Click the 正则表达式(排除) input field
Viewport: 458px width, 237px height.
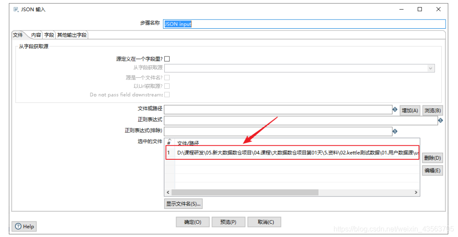tap(278, 132)
